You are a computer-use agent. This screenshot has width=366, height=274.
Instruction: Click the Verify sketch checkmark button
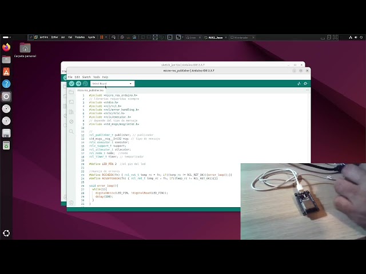pos(71,83)
